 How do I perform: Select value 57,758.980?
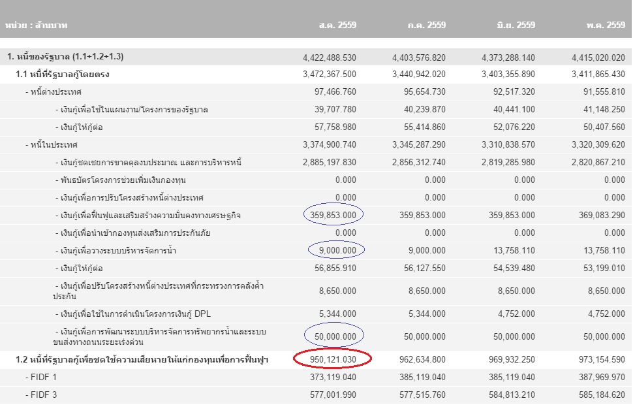[x=335, y=127]
